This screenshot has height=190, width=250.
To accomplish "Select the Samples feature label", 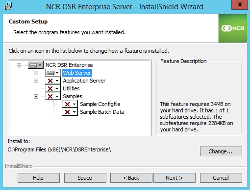I will pyautogui.click(x=73, y=96).
